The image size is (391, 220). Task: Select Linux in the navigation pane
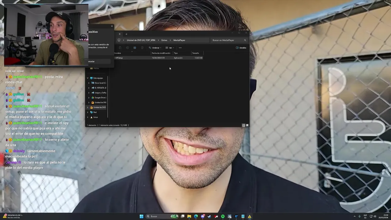[x=94, y=117]
